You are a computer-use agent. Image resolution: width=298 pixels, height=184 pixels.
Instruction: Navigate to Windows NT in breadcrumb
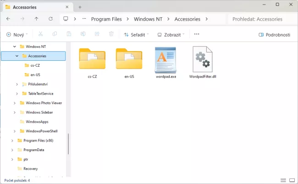point(148,19)
